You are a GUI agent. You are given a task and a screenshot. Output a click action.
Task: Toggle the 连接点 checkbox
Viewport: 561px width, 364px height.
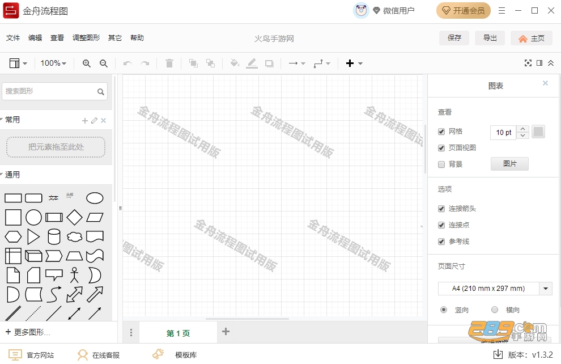click(x=441, y=225)
